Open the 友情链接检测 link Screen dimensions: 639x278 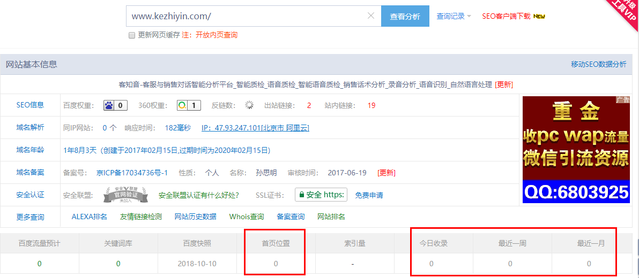point(141,217)
